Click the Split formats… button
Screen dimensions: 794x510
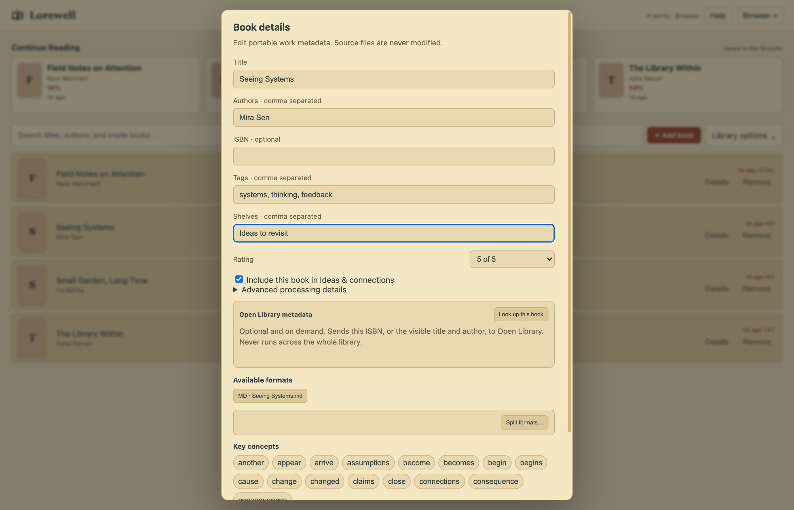pyautogui.click(x=524, y=422)
